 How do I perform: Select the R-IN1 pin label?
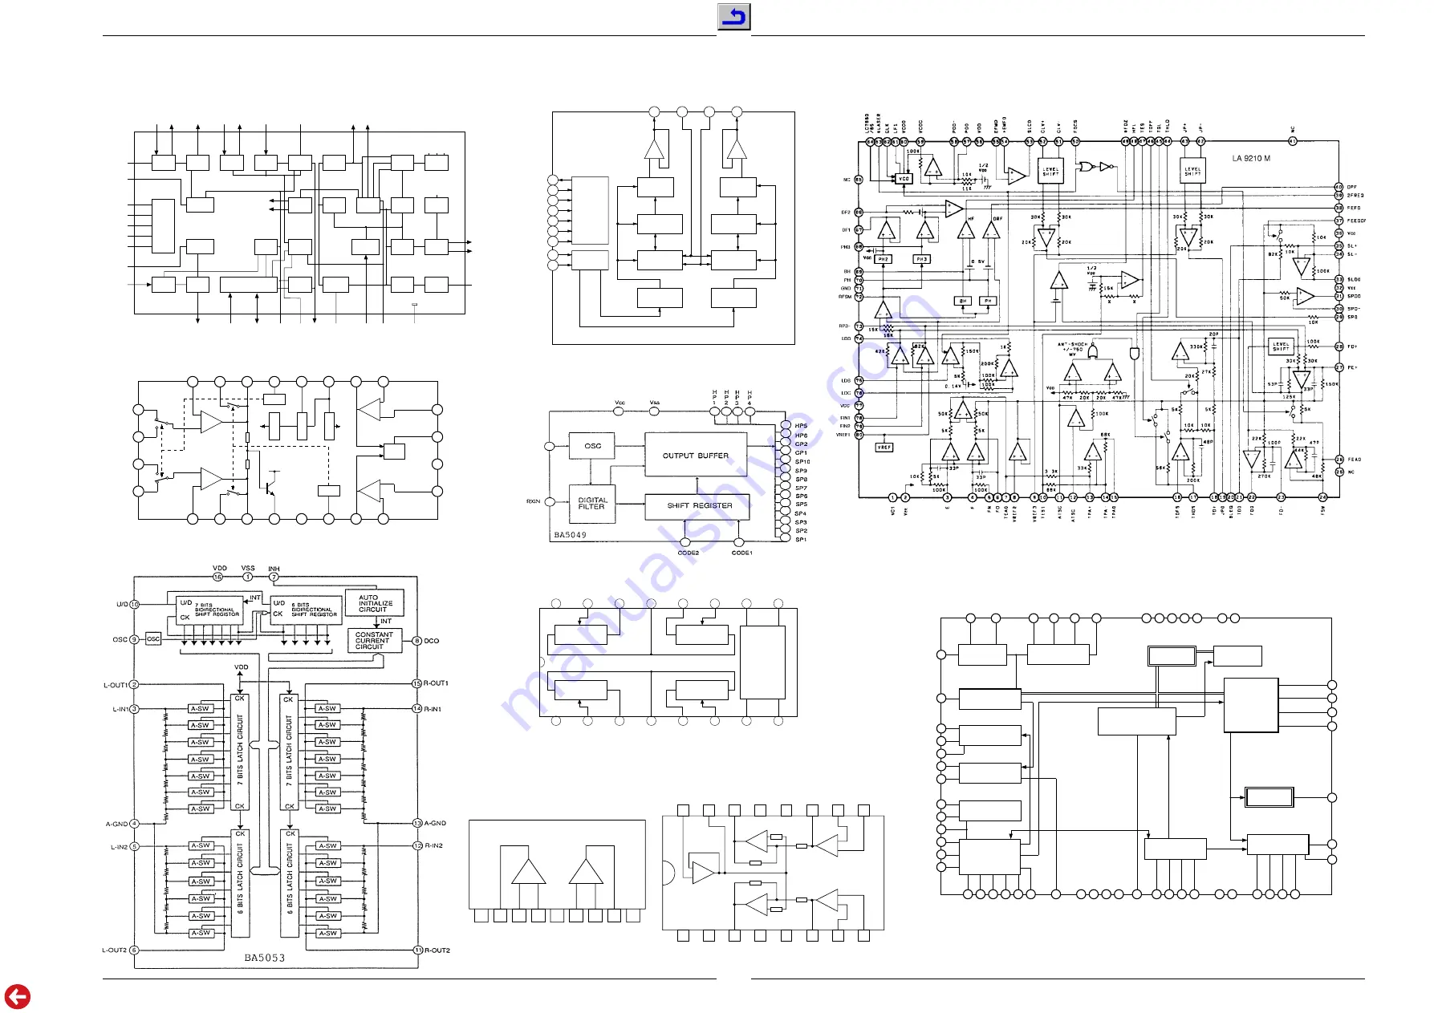433,709
